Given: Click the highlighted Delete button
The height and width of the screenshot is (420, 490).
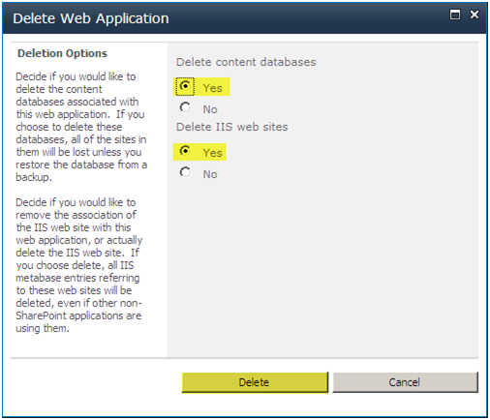Looking at the screenshot, I should click(x=255, y=382).
